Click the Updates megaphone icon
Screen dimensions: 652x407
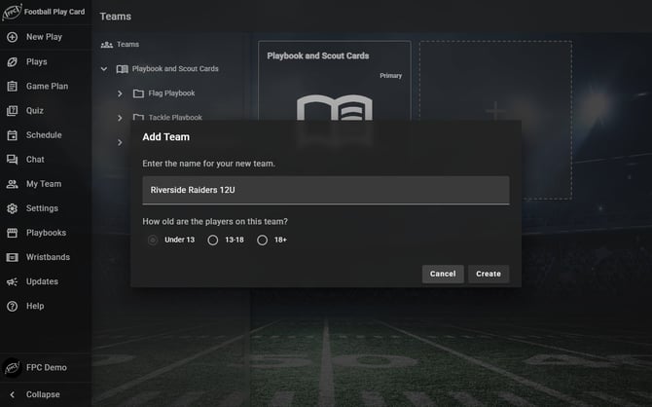tap(12, 281)
